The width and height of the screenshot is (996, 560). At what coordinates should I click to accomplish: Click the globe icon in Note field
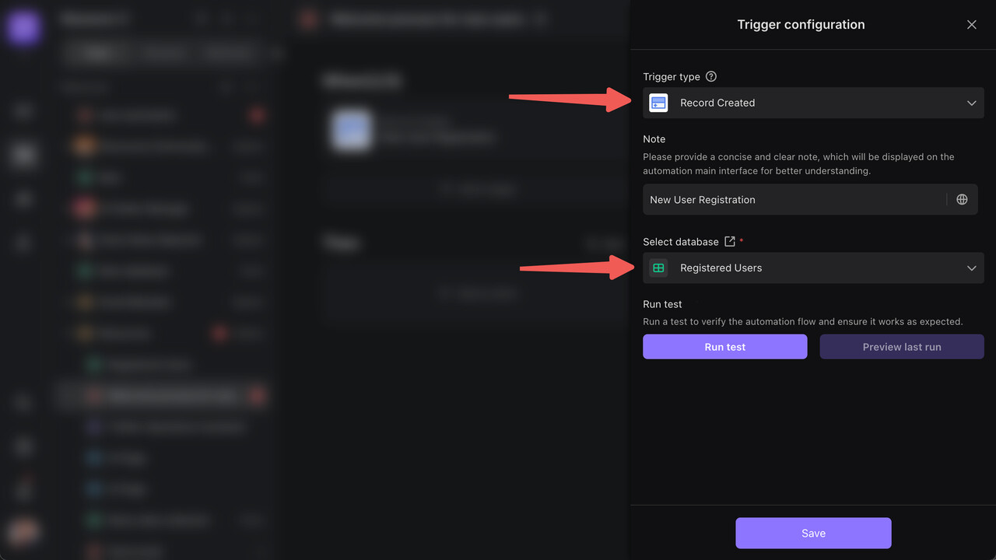click(x=962, y=200)
